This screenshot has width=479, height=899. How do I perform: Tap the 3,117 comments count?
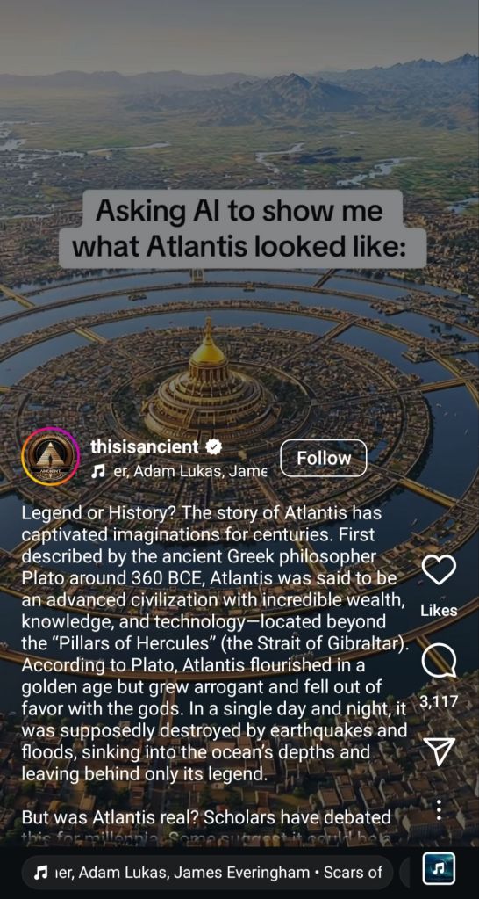(439, 700)
